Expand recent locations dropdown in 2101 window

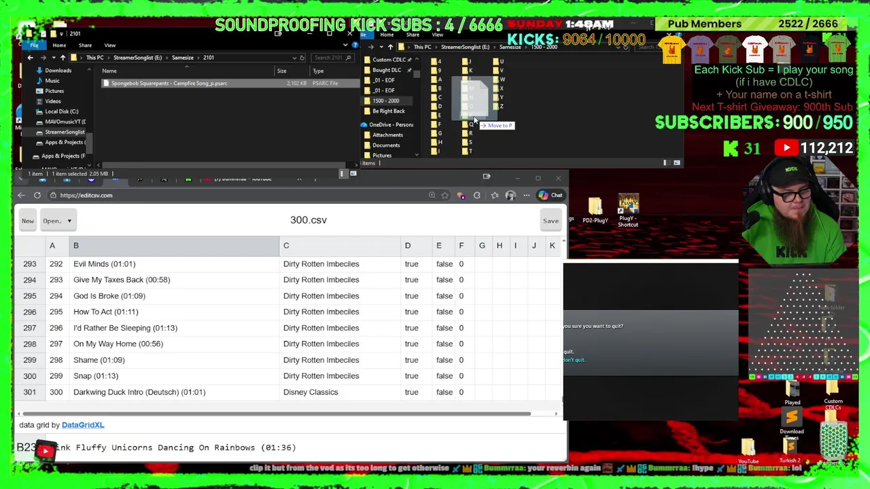pyautogui.click(x=53, y=58)
